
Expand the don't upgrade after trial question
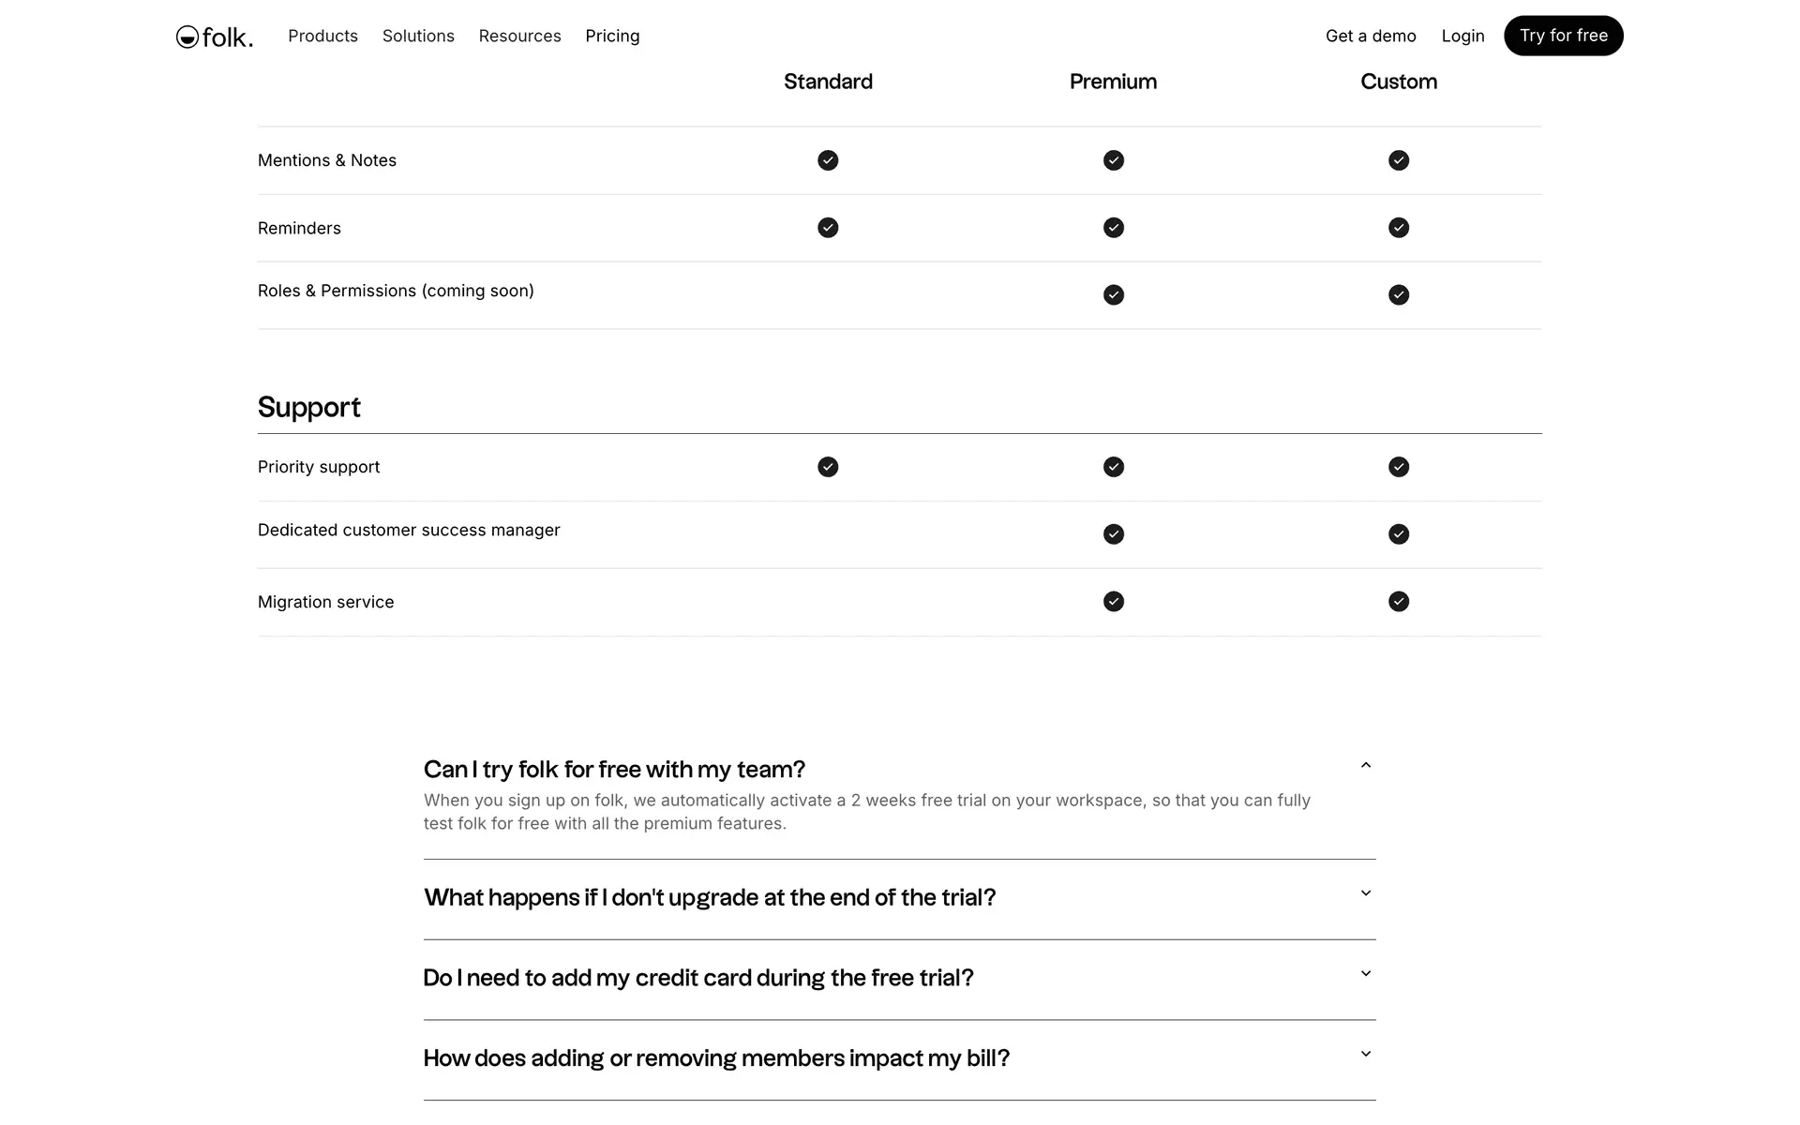(x=1365, y=893)
